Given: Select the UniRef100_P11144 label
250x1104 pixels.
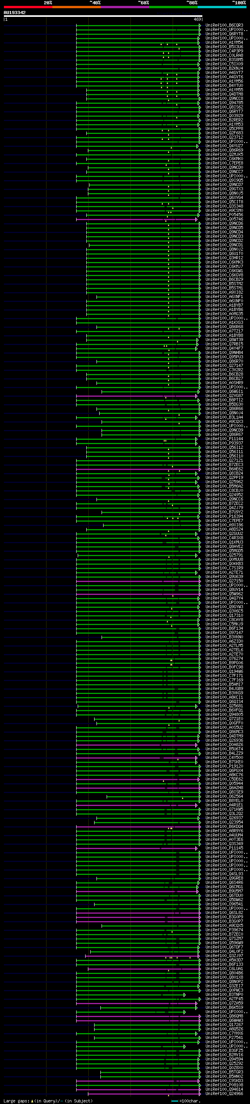Looking at the screenshot, I should click(224, 439).
